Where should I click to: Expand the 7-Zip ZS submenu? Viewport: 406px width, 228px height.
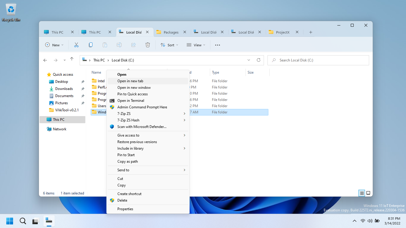coord(148,114)
